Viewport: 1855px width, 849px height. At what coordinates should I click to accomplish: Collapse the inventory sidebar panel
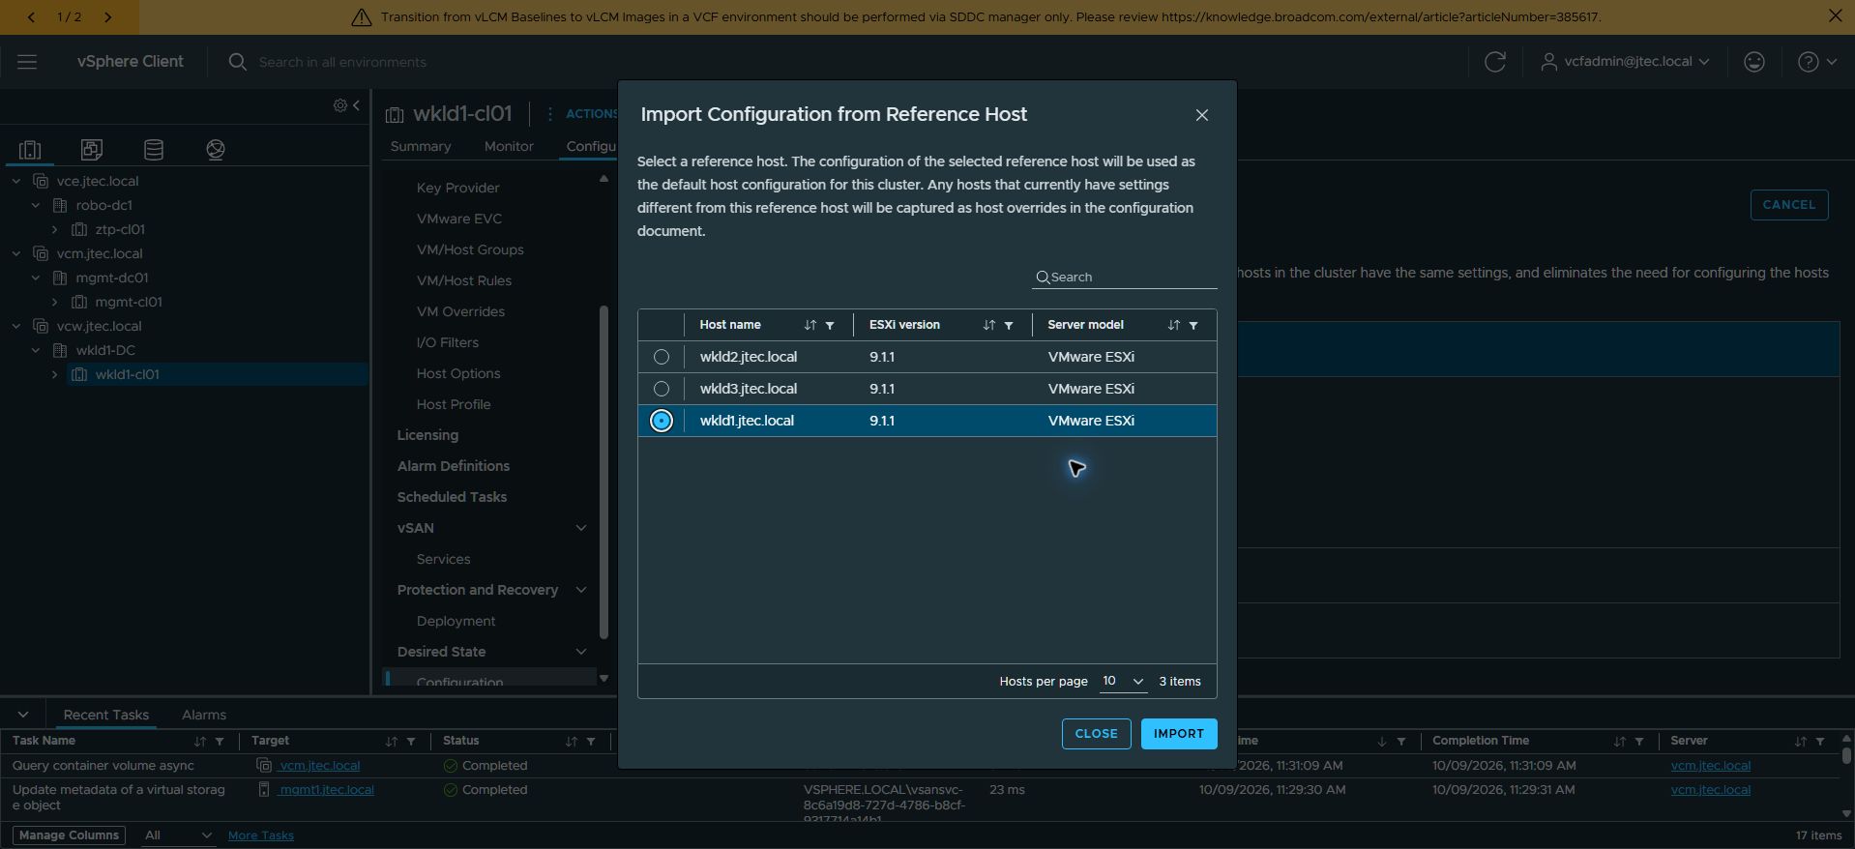[x=357, y=105]
